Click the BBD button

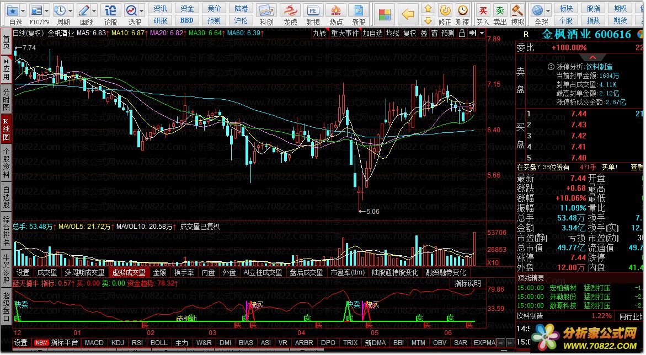[x=186, y=20]
